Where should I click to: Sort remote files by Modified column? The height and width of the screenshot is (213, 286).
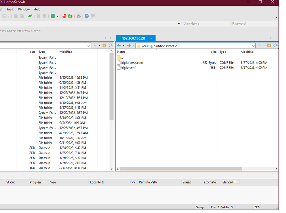click(247, 52)
